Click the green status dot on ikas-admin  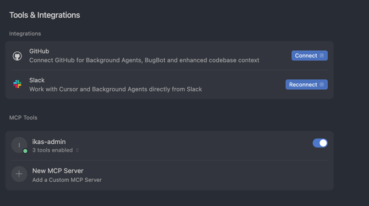tap(25, 151)
